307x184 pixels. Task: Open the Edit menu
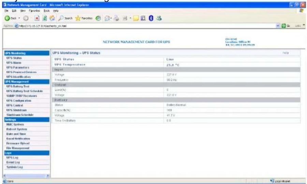[x=14, y=11]
